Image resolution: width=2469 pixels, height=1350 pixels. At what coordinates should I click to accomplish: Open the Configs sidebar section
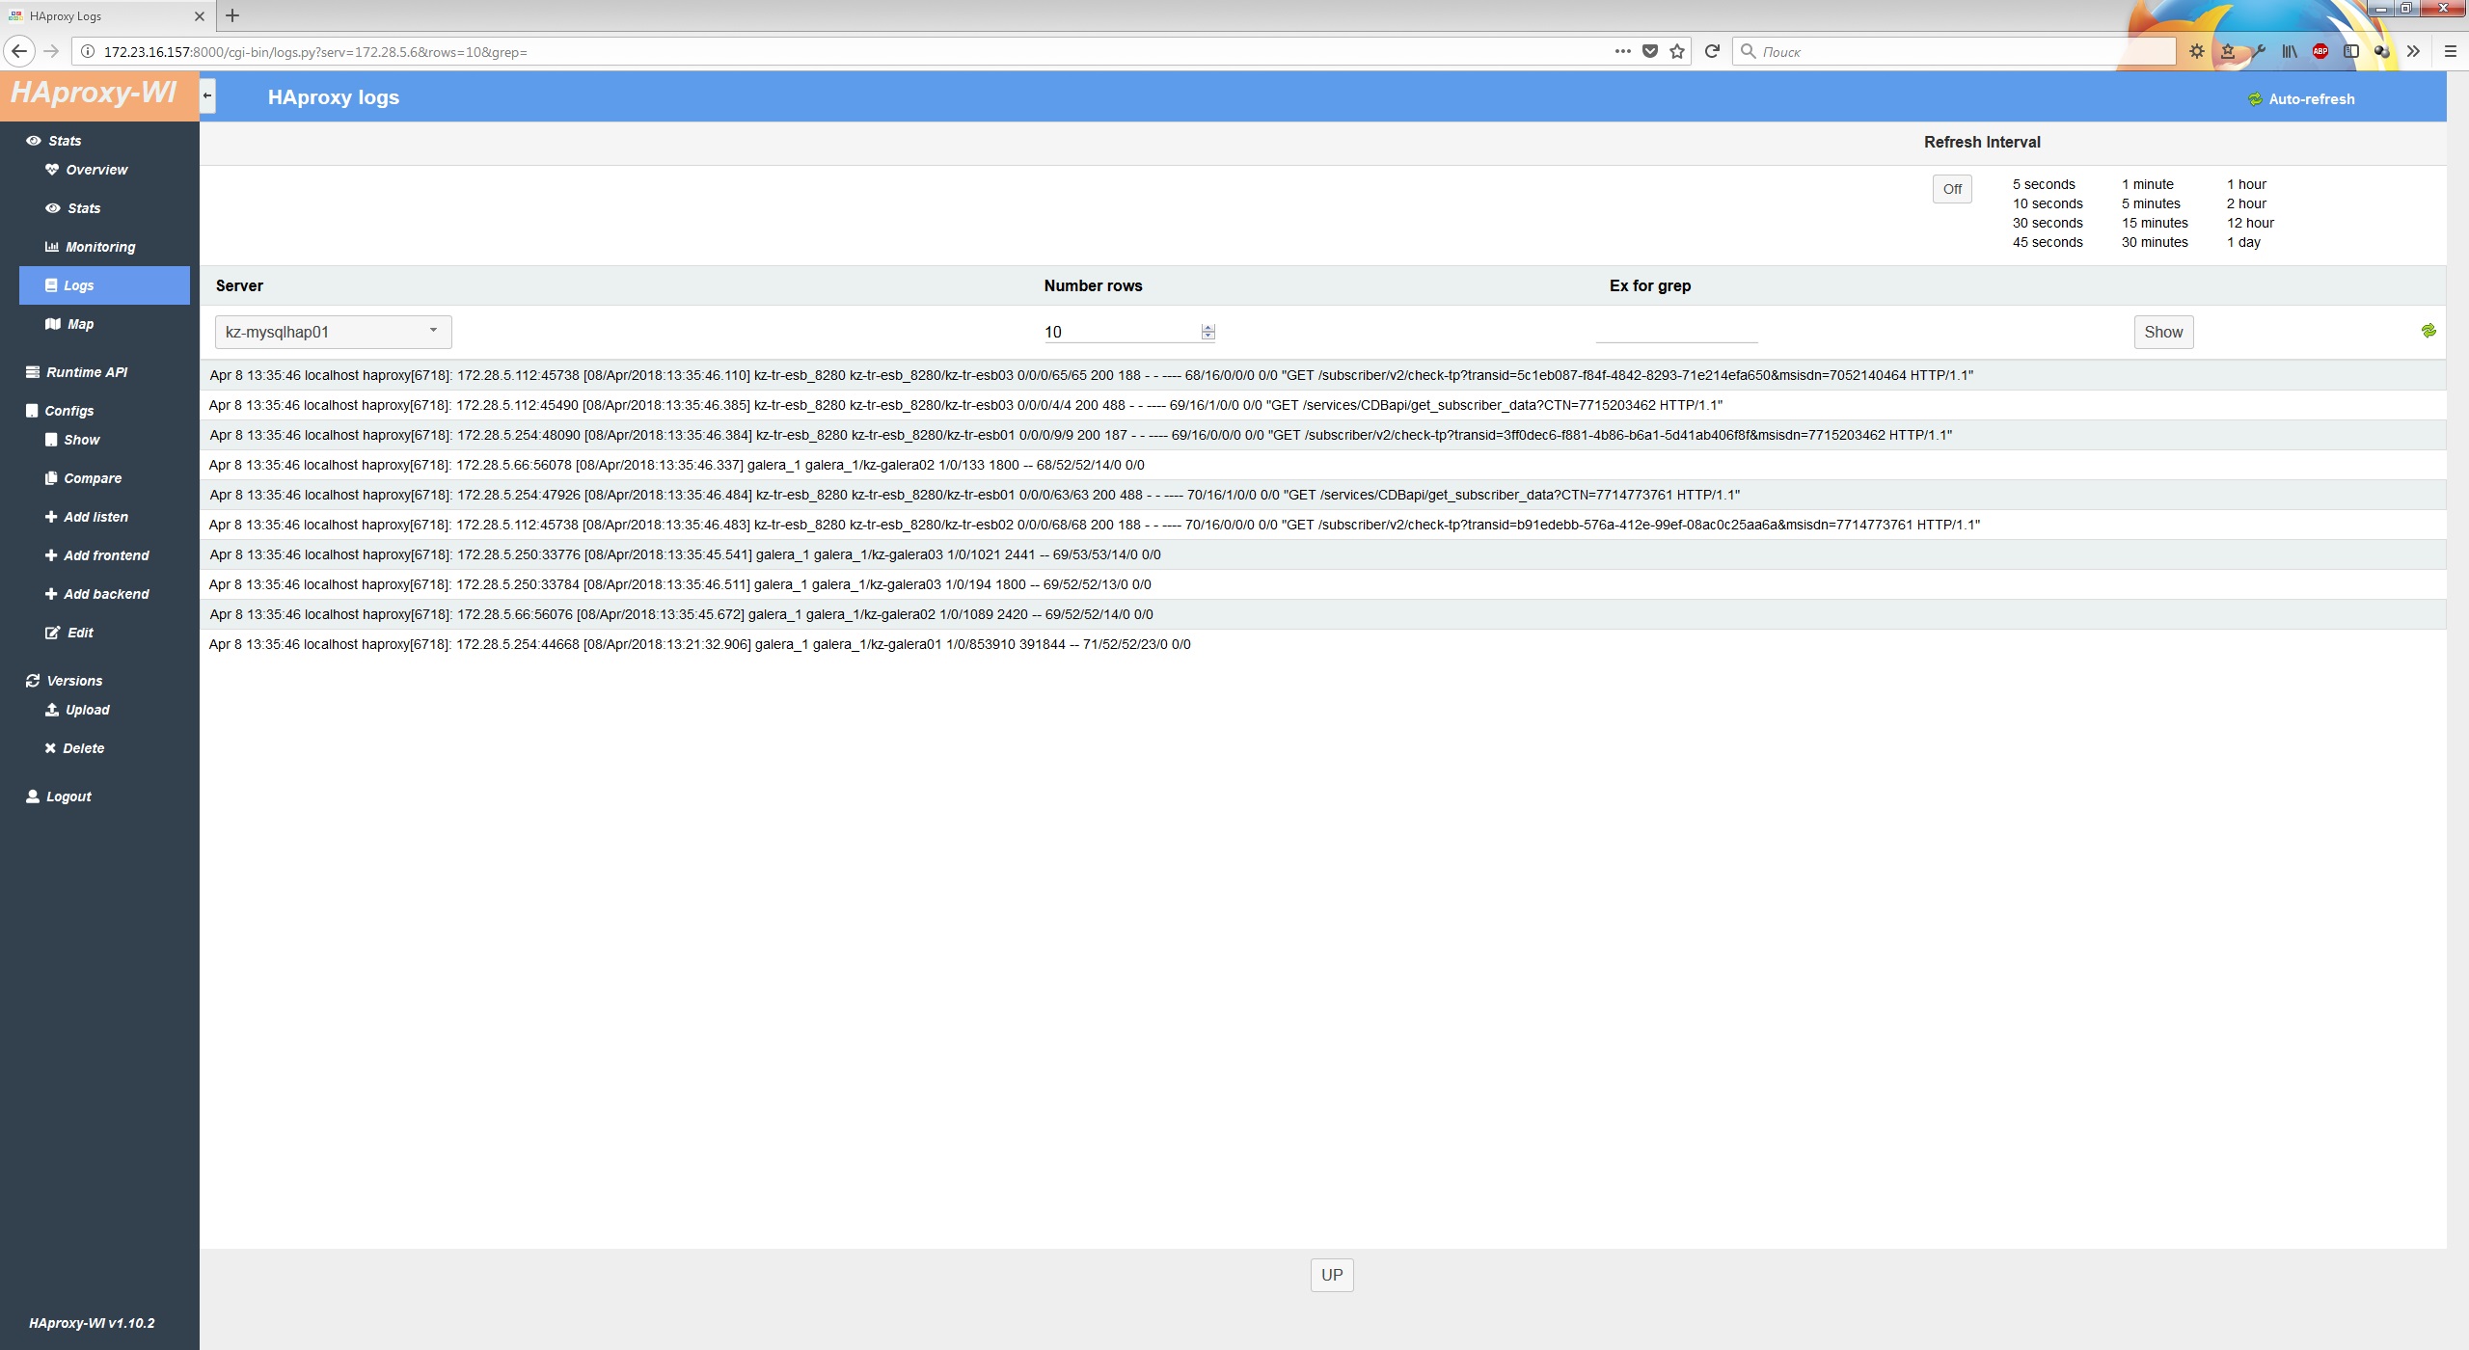pos(60,411)
